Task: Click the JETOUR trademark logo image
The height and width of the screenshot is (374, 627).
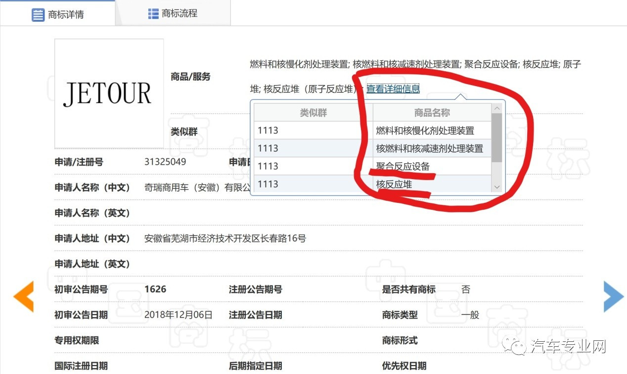Action: [x=109, y=93]
